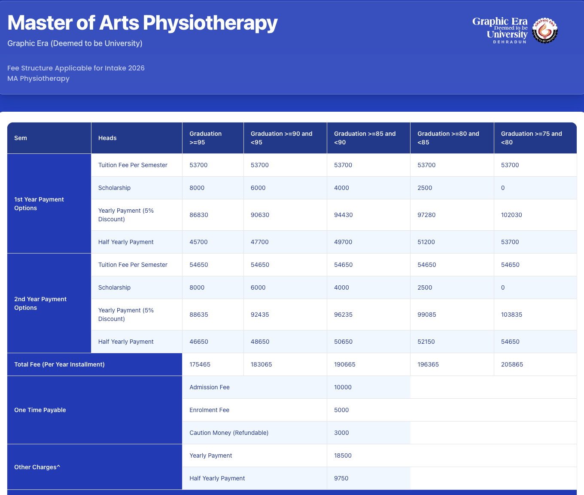Click the total fee value 175465
The image size is (584, 495).
[x=200, y=364]
